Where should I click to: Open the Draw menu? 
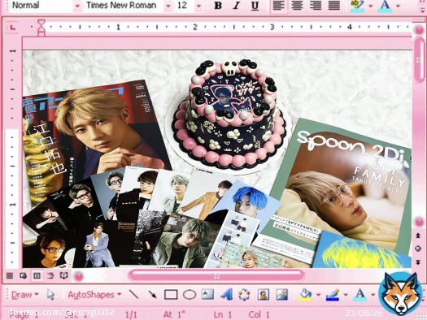click(x=24, y=295)
